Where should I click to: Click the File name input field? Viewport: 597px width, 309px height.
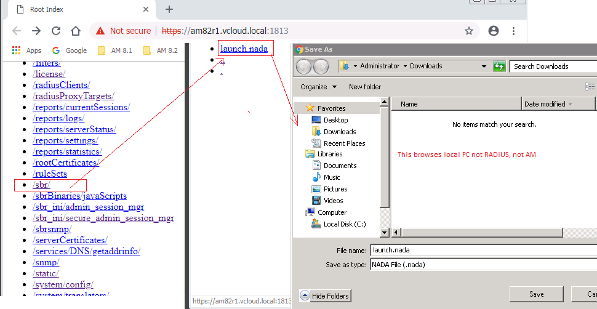coord(483,251)
